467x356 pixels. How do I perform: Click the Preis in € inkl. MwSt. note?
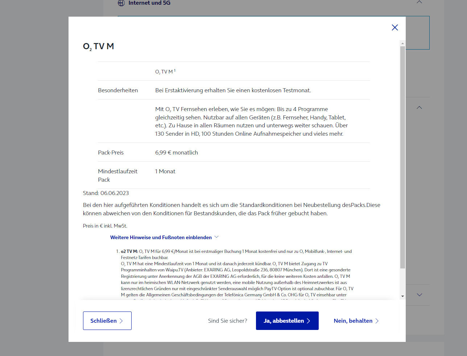105,226
